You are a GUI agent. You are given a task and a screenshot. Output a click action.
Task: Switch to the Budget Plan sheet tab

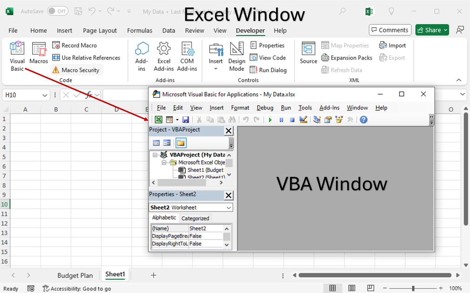75,275
